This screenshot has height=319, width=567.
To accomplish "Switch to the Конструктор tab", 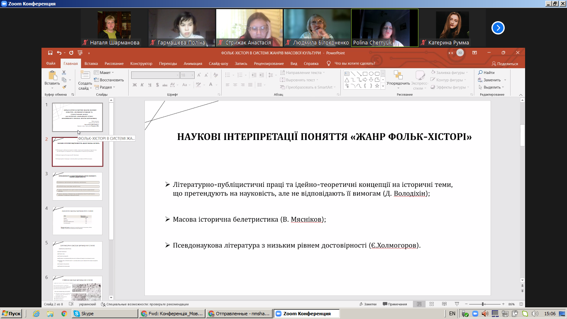I will [141, 64].
